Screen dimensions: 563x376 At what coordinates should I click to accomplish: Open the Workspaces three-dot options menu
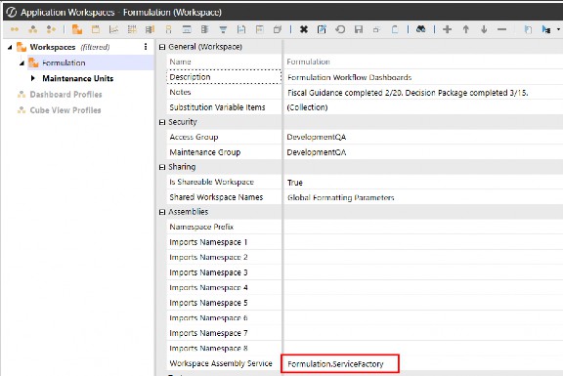click(x=146, y=47)
